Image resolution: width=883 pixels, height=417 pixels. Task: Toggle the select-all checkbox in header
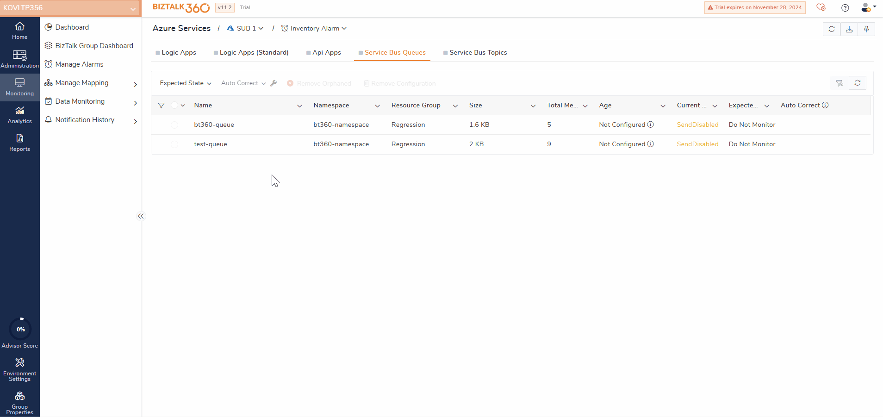click(174, 106)
